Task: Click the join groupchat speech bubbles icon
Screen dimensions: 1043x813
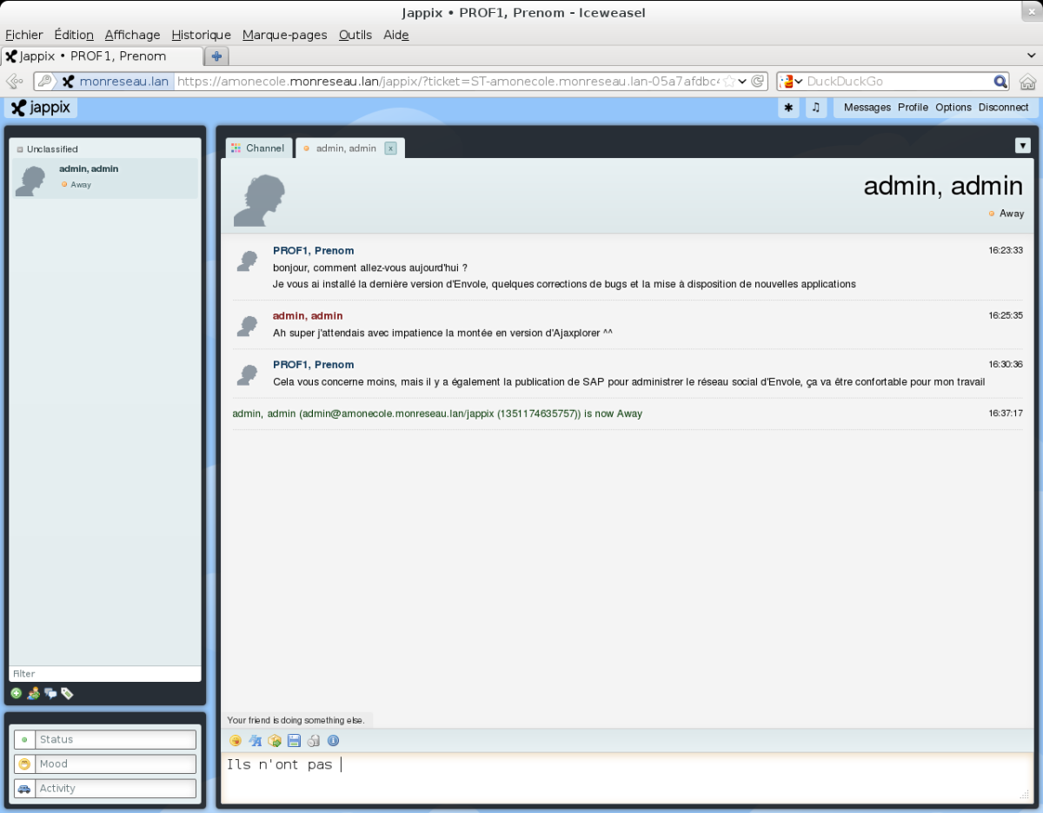Action: point(50,693)
